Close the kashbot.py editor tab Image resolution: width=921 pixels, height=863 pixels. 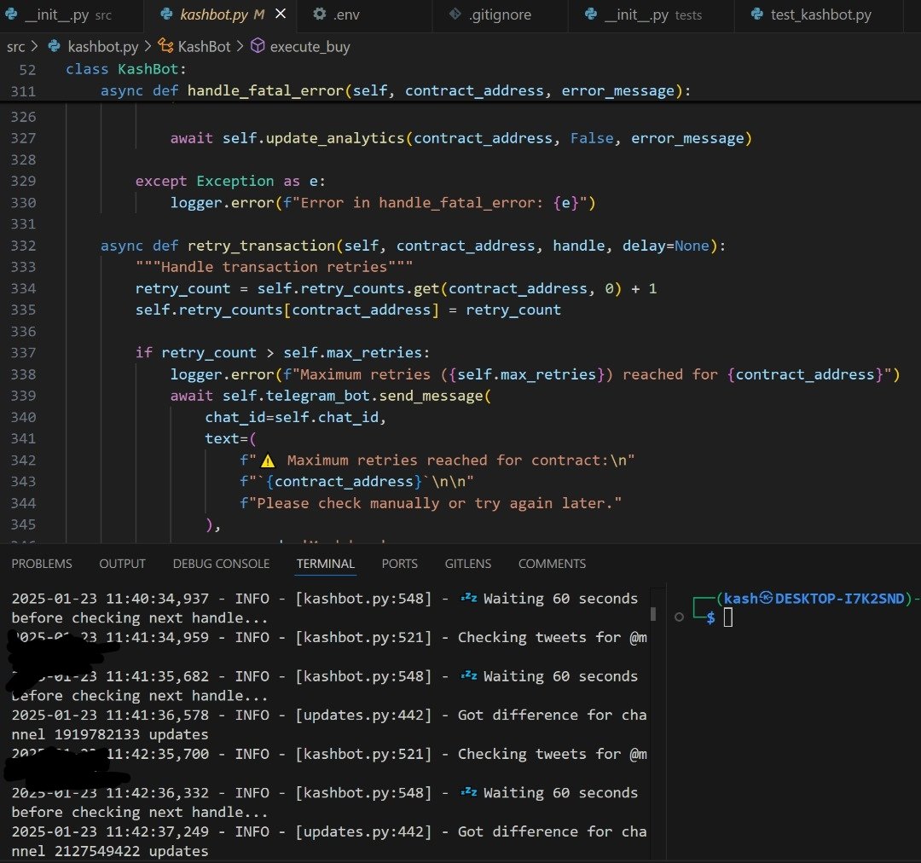(281, 14)
